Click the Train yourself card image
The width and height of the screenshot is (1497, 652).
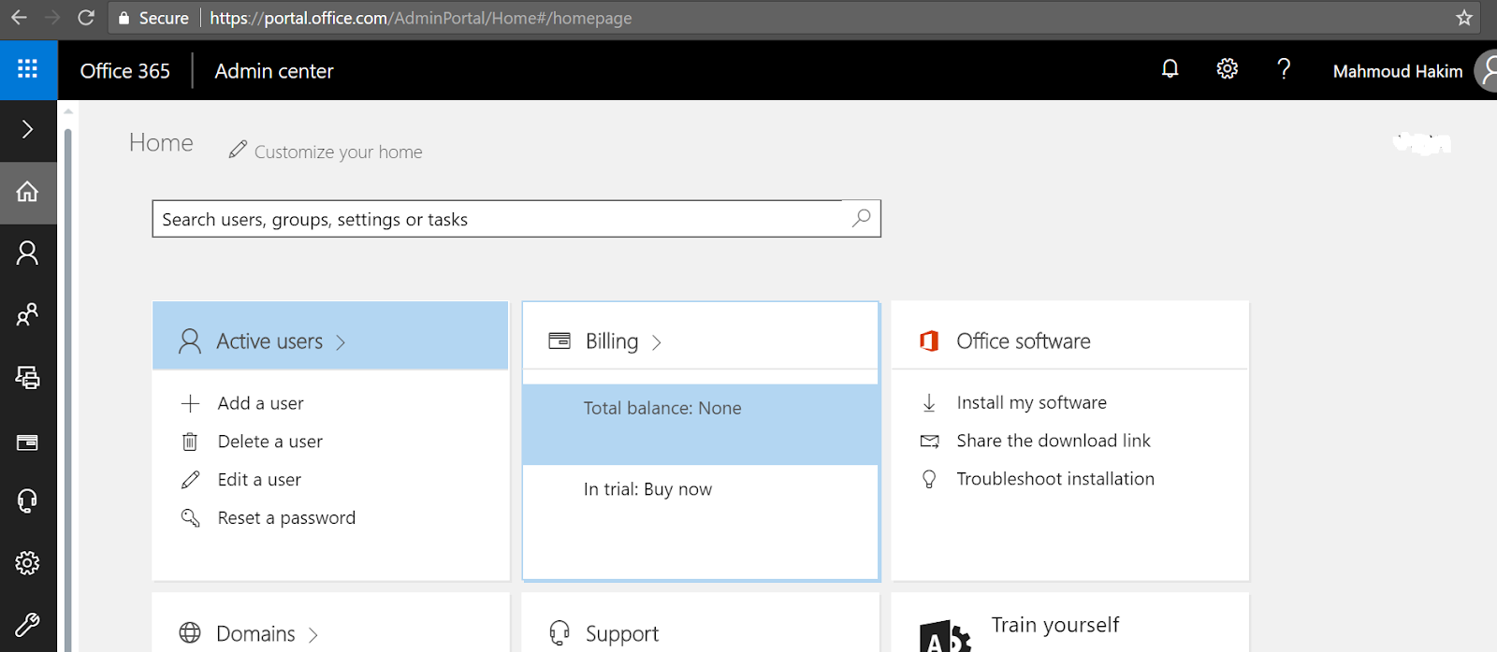pyautogui.click(x=945, y=636)
